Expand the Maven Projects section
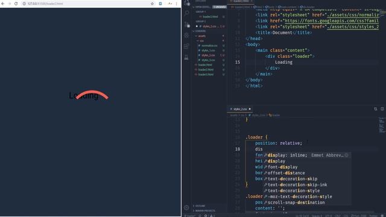Image resolution: width=386 pixels, height=217 pixels. click(204, 211)
